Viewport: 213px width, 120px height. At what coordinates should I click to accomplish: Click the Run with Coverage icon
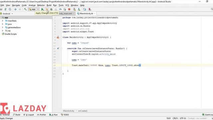click(56, 9)
